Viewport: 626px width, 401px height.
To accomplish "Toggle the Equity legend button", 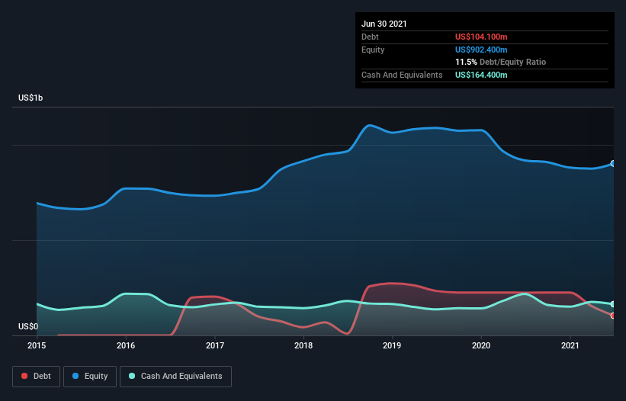I will (x=90, y=377).
